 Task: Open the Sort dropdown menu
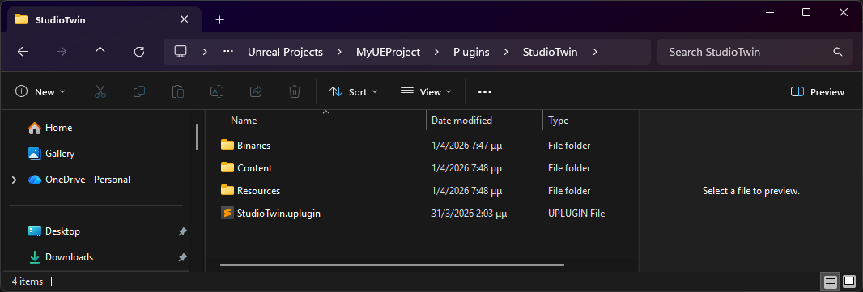(x=353, y=92)
